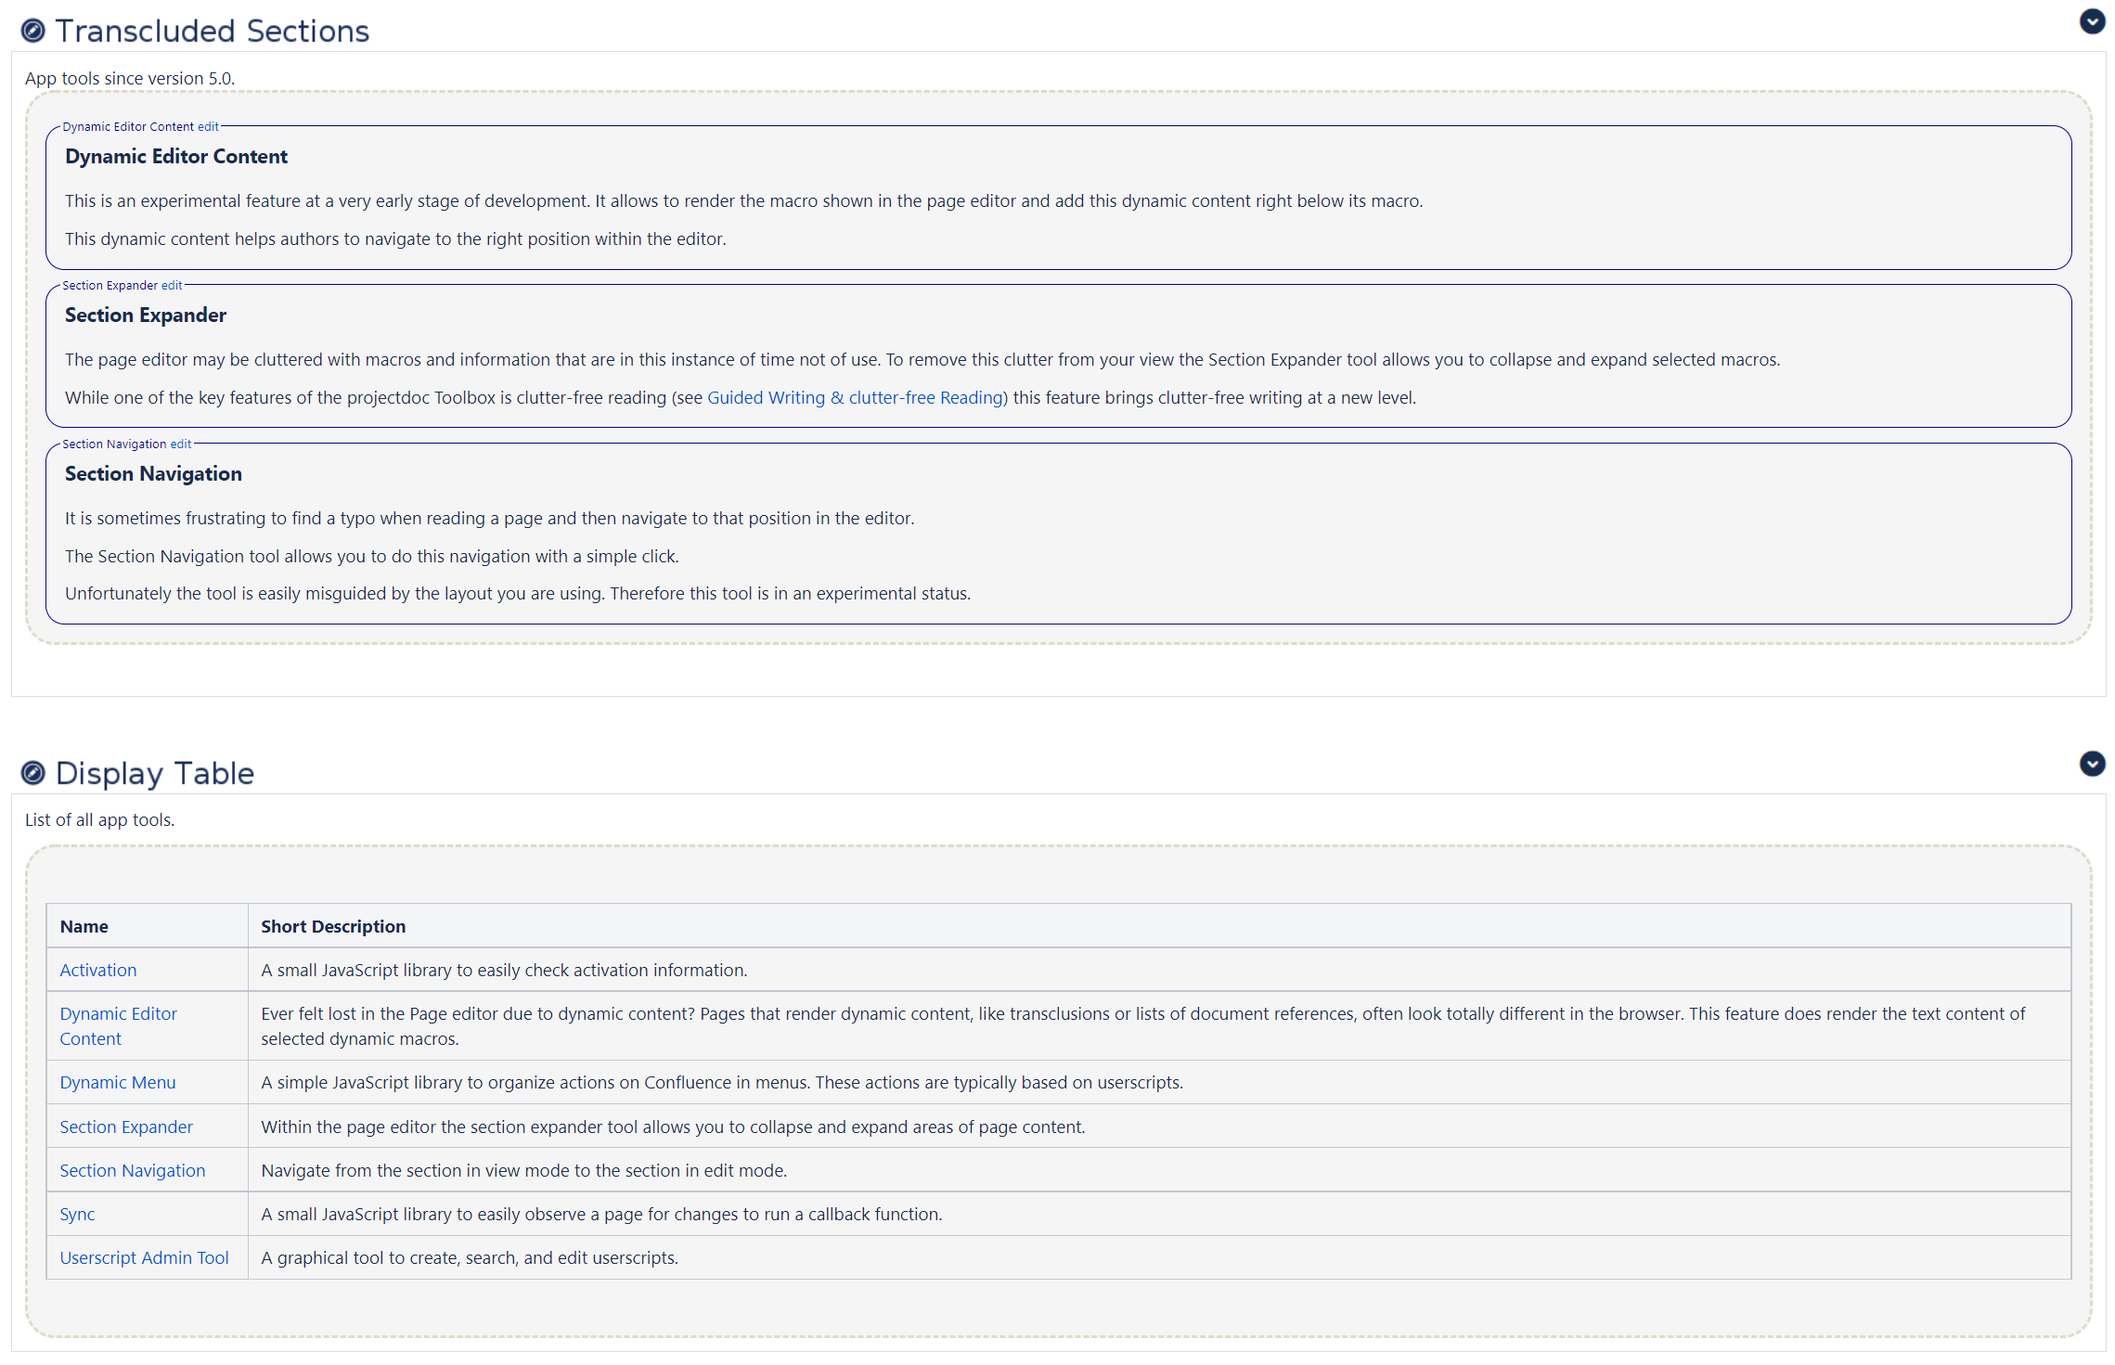Screen dimensions: 2115x1365
Task: Open the Sync tool link
Action: click(77, 1215)
